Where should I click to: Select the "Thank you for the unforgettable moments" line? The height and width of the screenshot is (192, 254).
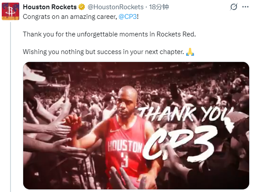point(109,34)
